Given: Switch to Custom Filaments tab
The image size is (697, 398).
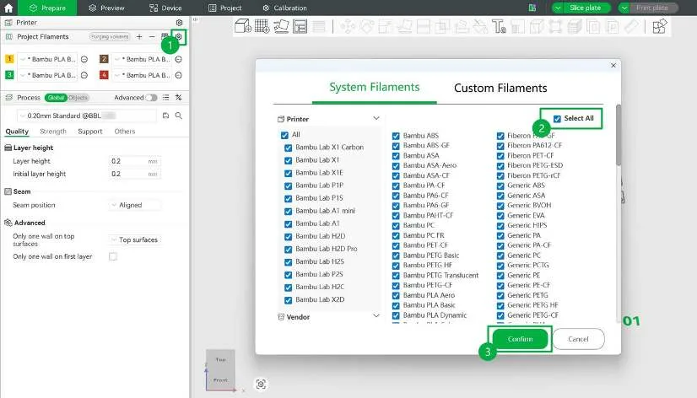Looking at the screenshot, I should (500, 88).
